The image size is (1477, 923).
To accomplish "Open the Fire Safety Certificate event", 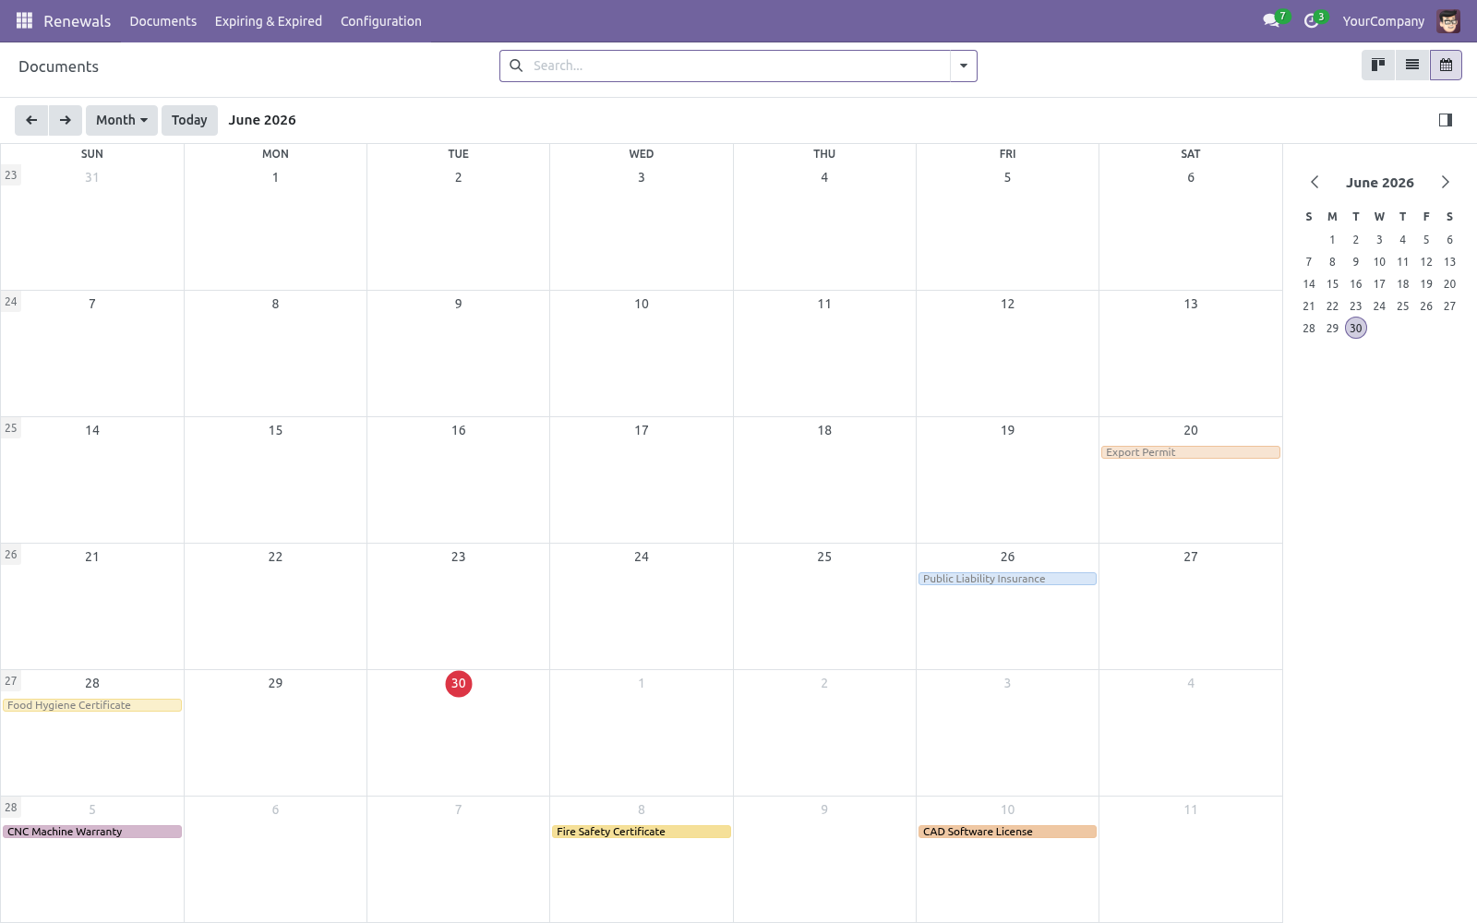I will coord(642,832).
